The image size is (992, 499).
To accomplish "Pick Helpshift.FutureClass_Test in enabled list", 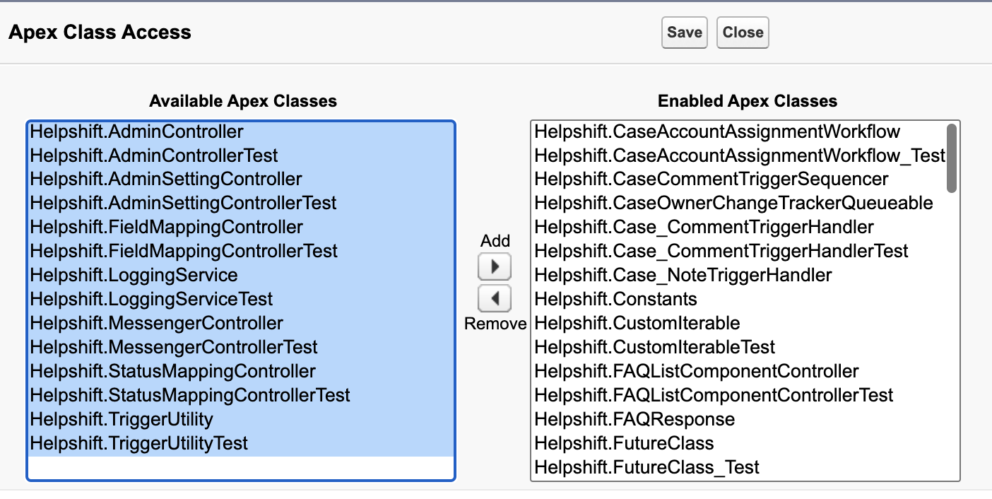I will point(647,467).
